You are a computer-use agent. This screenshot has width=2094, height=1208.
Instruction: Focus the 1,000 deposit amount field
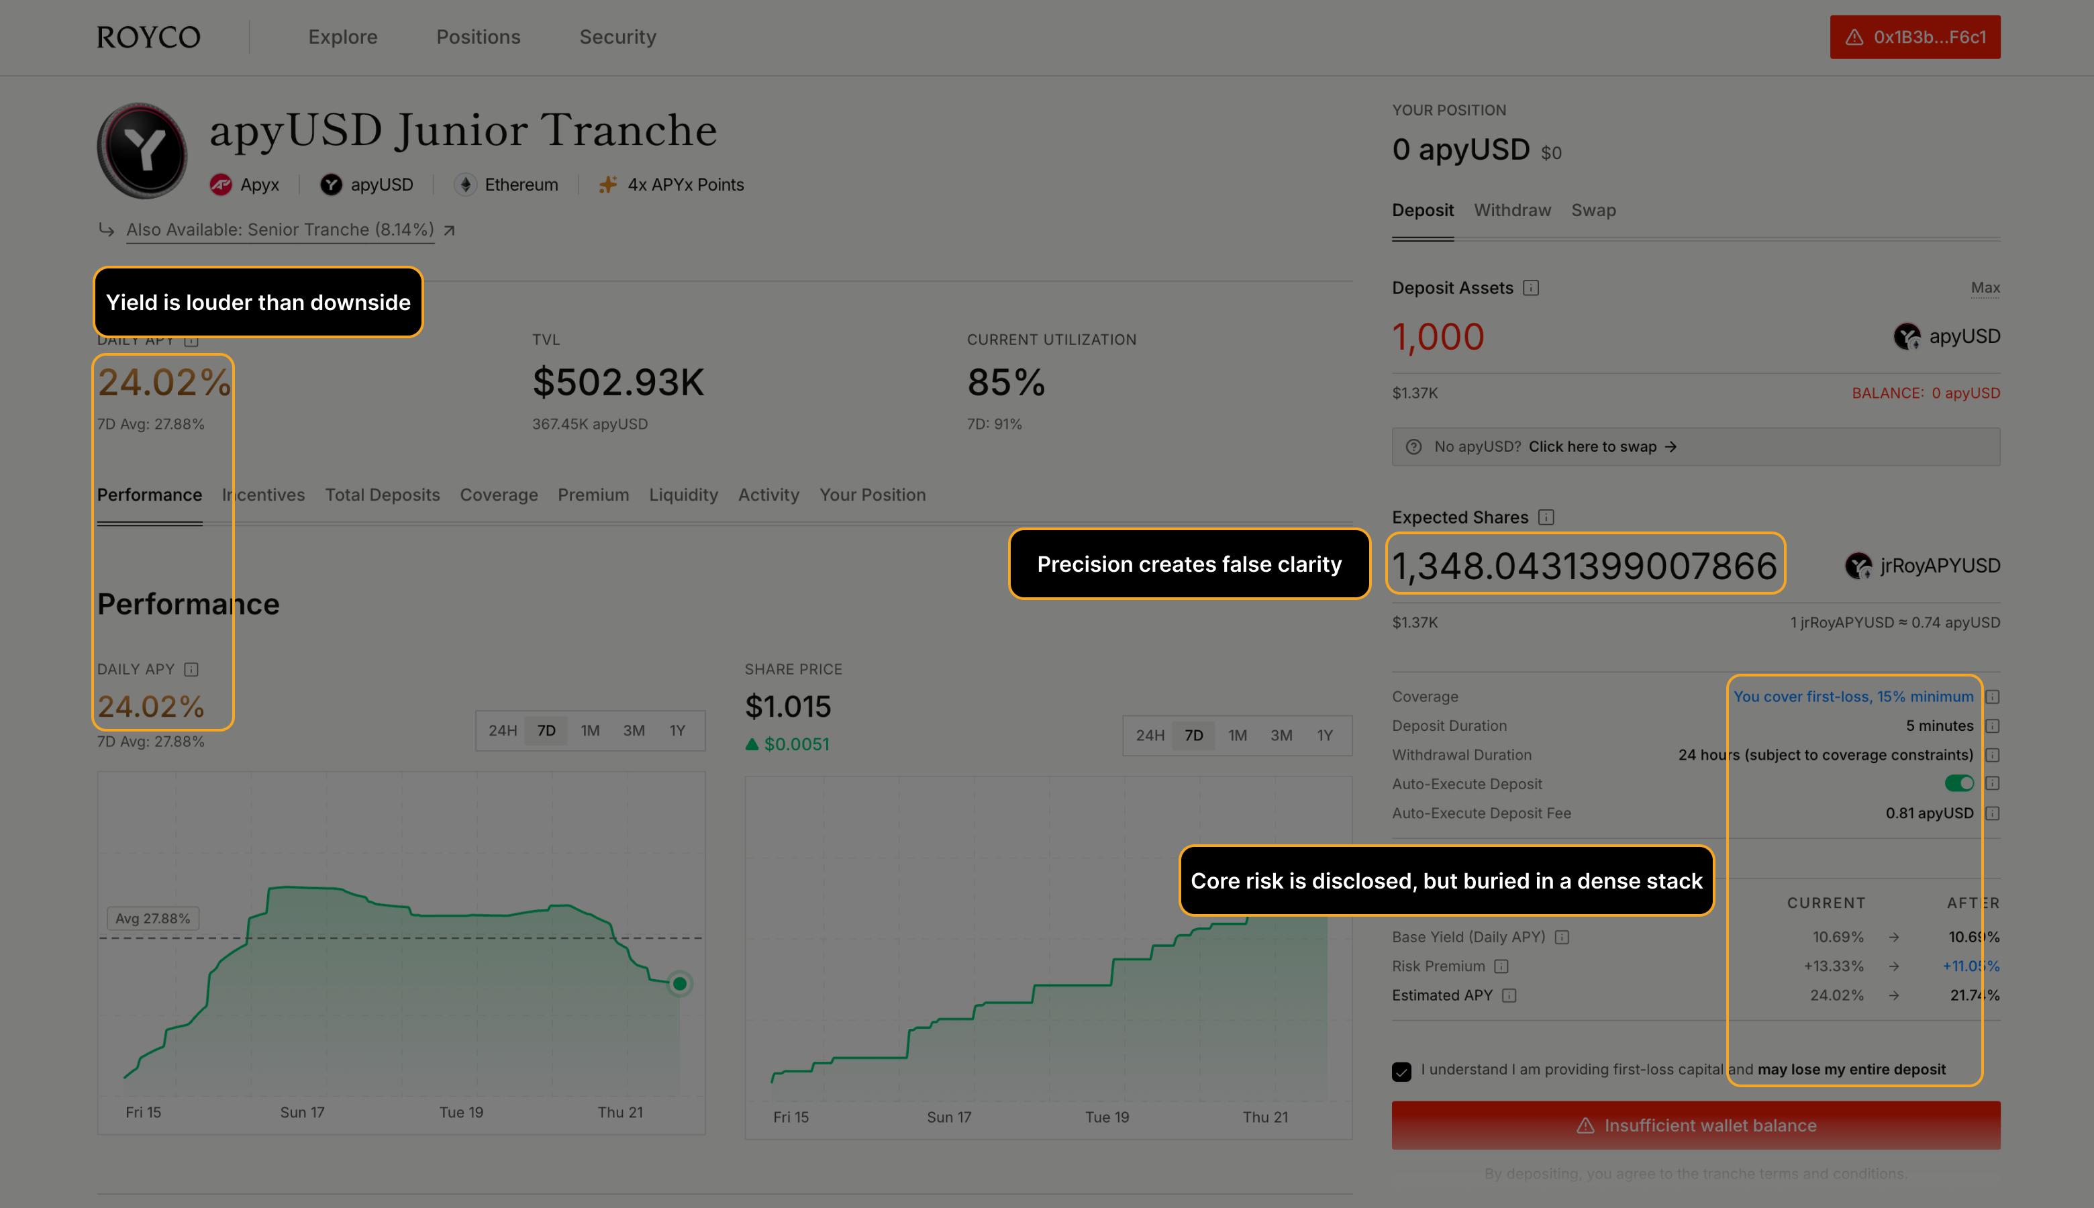[1438, 337]
